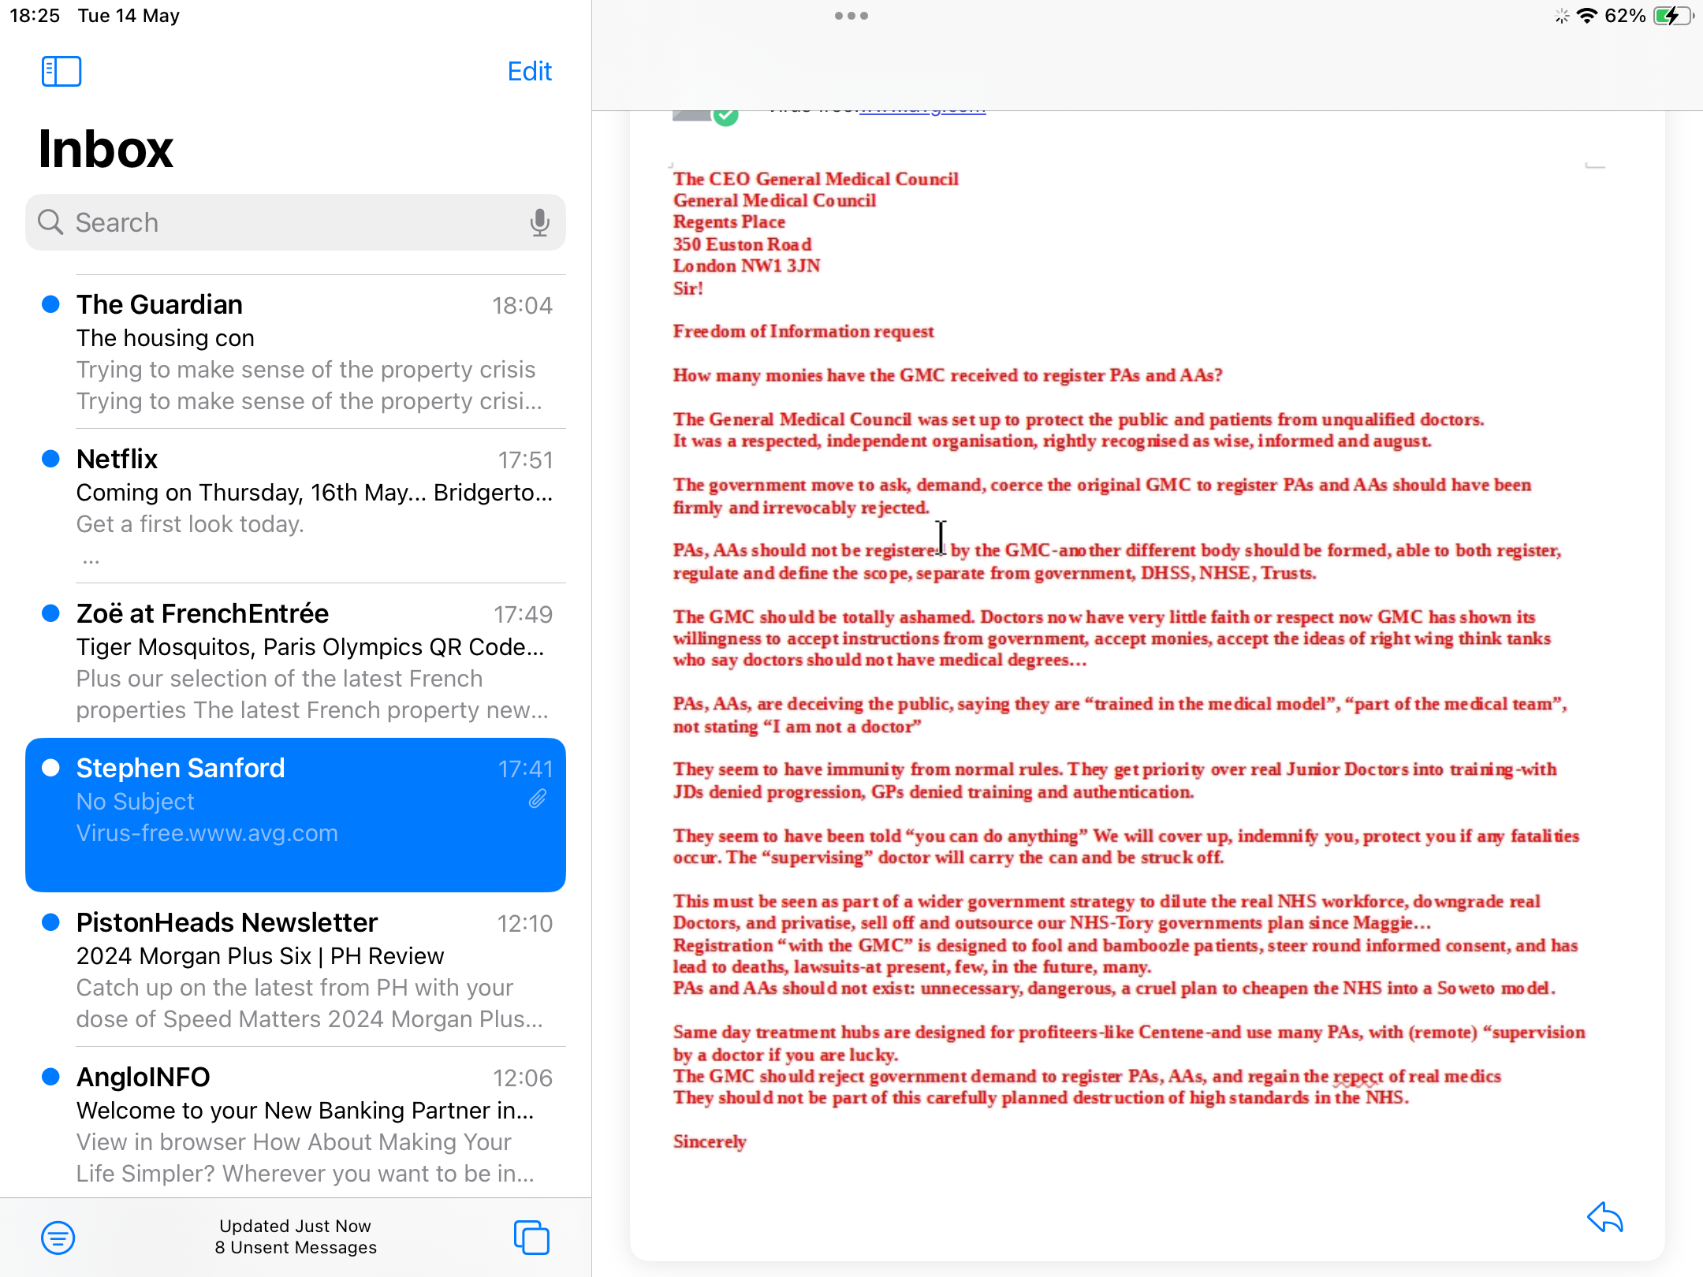Tap the Search field in the Inbox
Screen dimensions: 1703x1277
pos(296,222)
